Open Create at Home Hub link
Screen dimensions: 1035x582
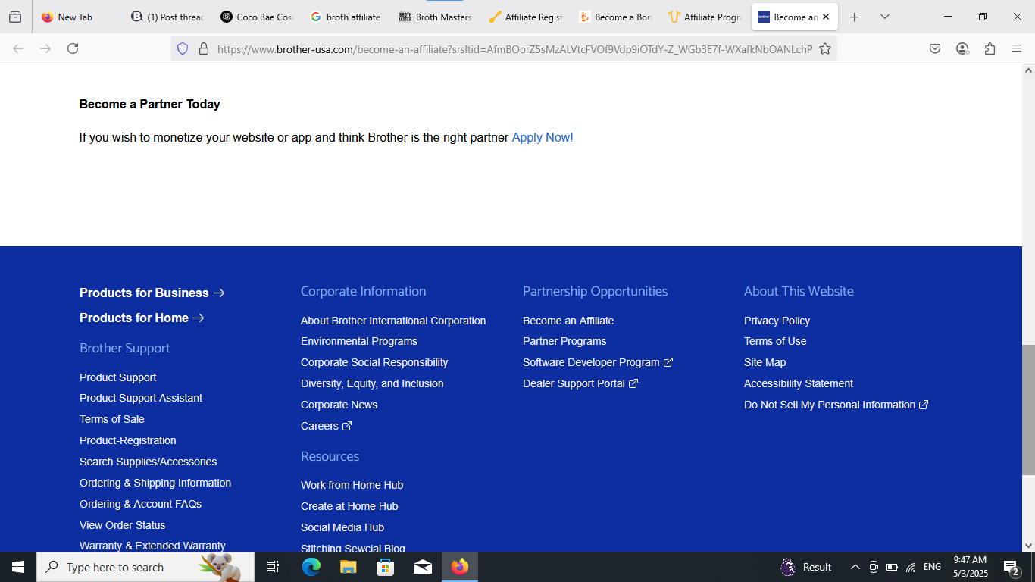pos(349,506)
